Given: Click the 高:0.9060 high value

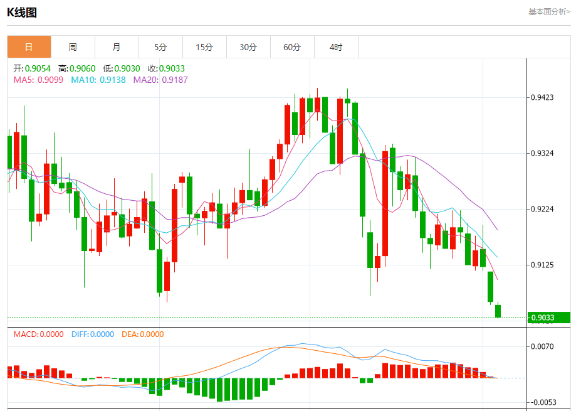Looking at the screenshot, I should point(76,68).
